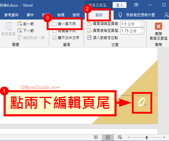This screenshot has height=141, width=169.
Task: Open the Design tab (設計)
Action: click(99, 15)
